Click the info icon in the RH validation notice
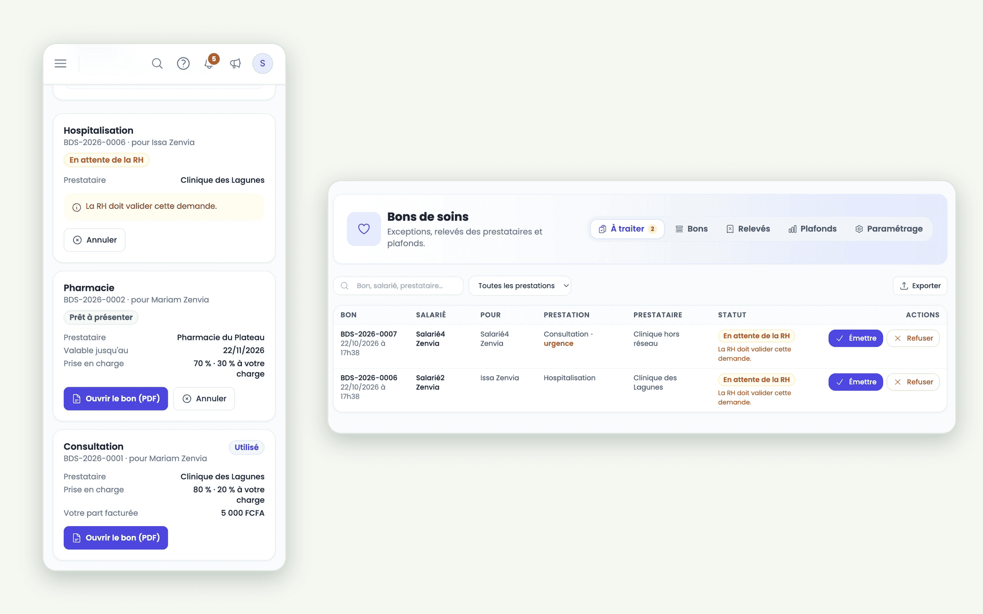This screenshot has width=983, height=614. click(76, 207)
